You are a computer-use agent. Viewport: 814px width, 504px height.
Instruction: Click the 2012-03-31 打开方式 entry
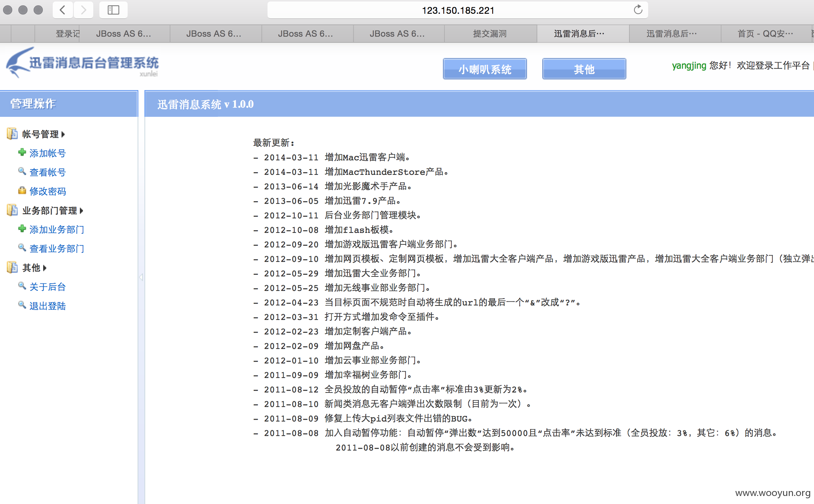(x=347, y=317)
